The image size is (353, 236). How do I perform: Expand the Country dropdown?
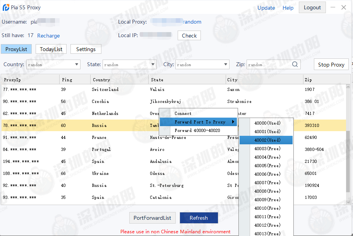click(77, 65)
